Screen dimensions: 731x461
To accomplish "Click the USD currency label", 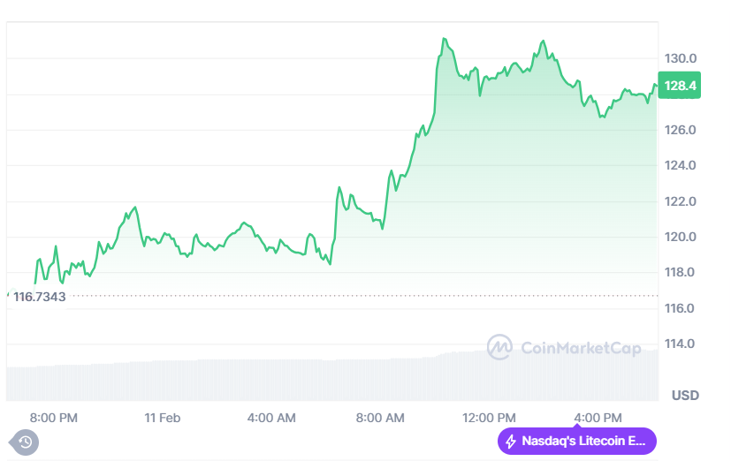I will (x=684, y=396).
